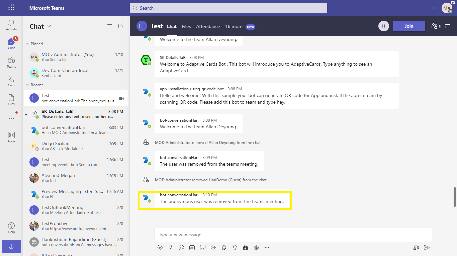Open Dev Com-Chetan-local chat
The width and height of the screenshot is (457, 256).
[76, 73]
